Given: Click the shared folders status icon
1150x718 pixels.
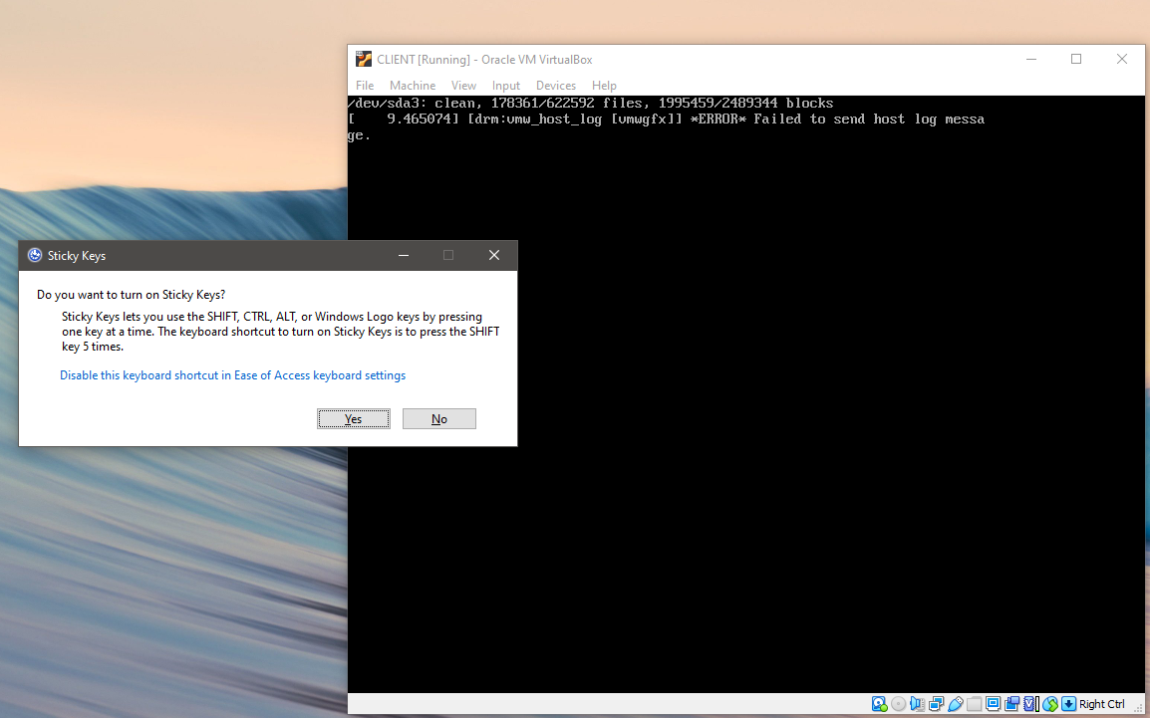Looking at the screenshot, I should tap(975, 704).
